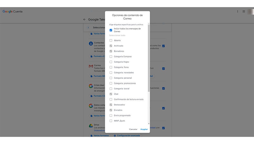Toggle the Correo export checkbox
The height and width of the screenshot is (144, 254).
click(163, 69)
